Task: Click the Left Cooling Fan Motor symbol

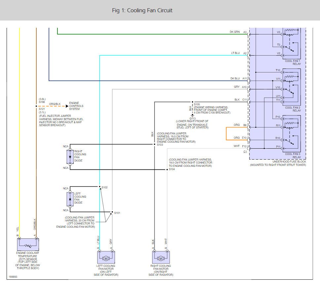Action: point(106,258)
